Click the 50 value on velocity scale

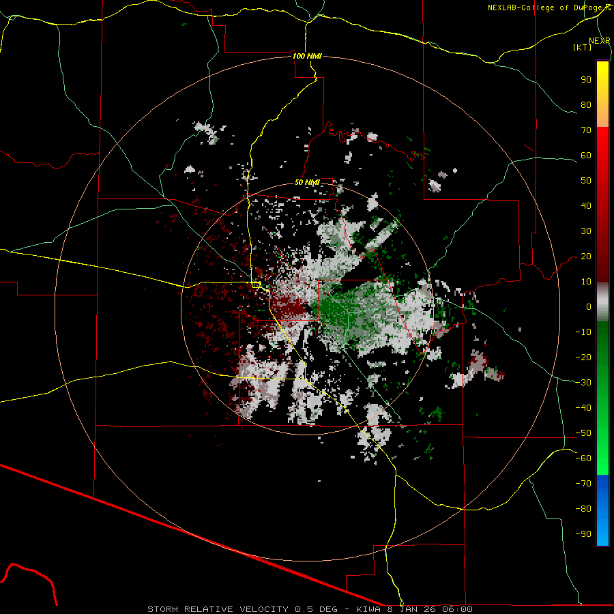[586, 181]
